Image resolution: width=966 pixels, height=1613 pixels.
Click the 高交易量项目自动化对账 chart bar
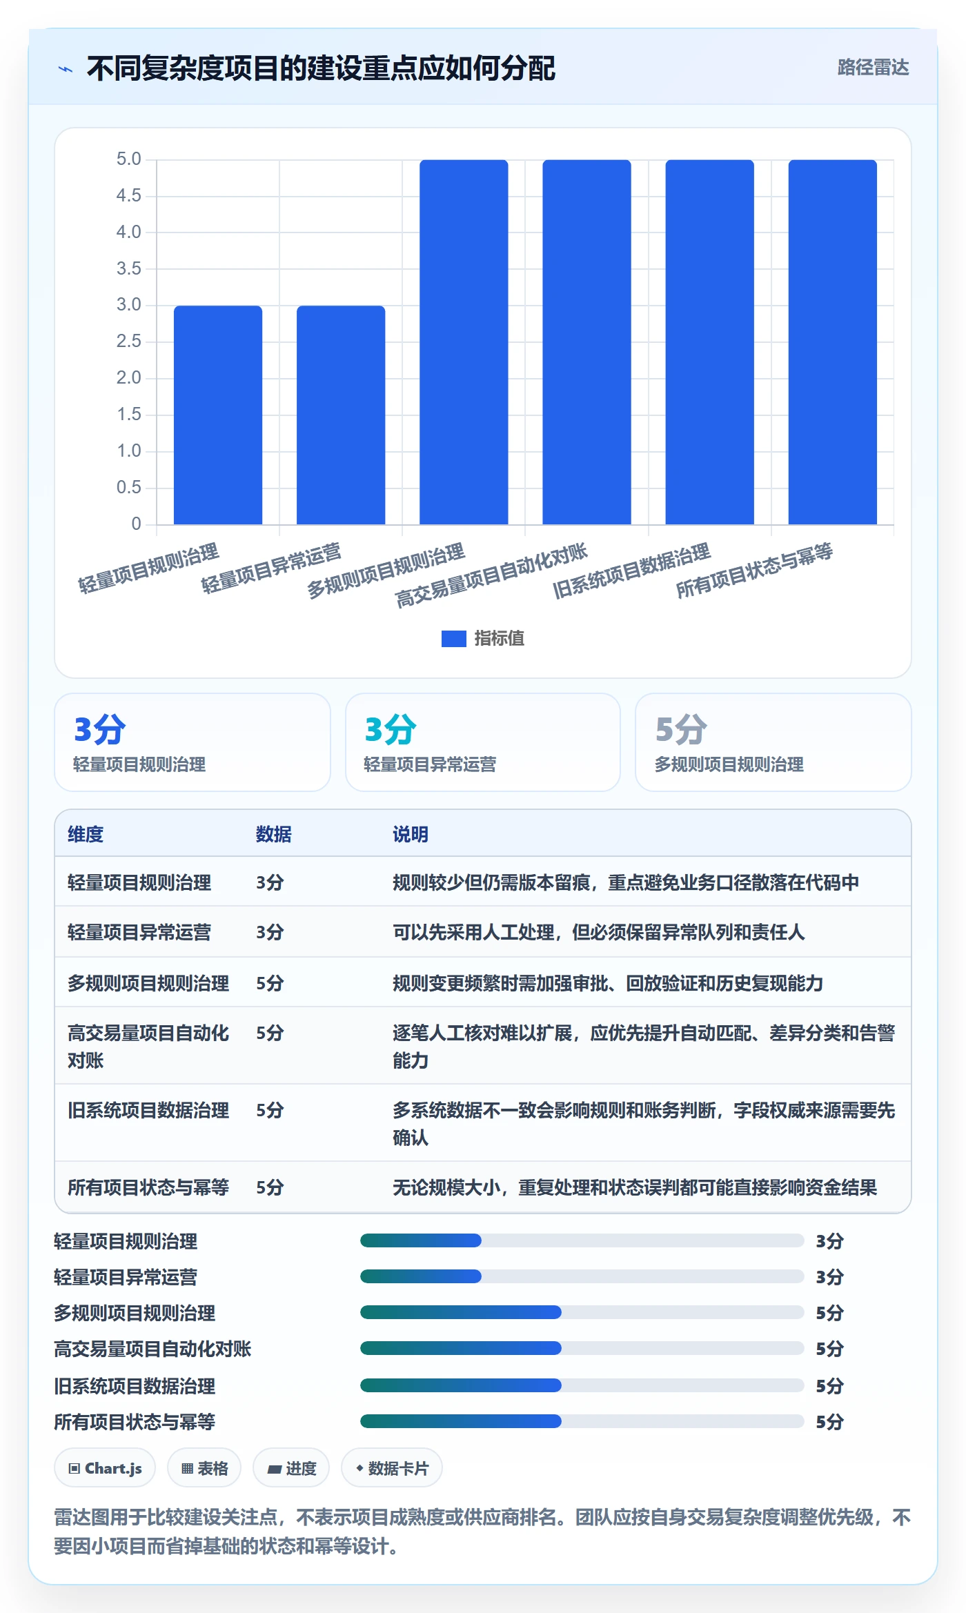586,342
